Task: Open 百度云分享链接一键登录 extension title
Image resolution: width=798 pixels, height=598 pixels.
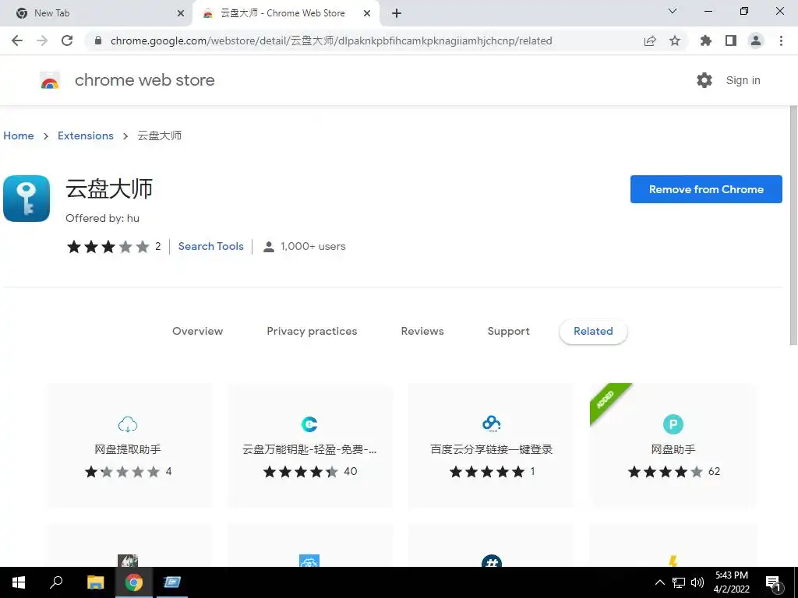Action: click(x=491, y=449)
